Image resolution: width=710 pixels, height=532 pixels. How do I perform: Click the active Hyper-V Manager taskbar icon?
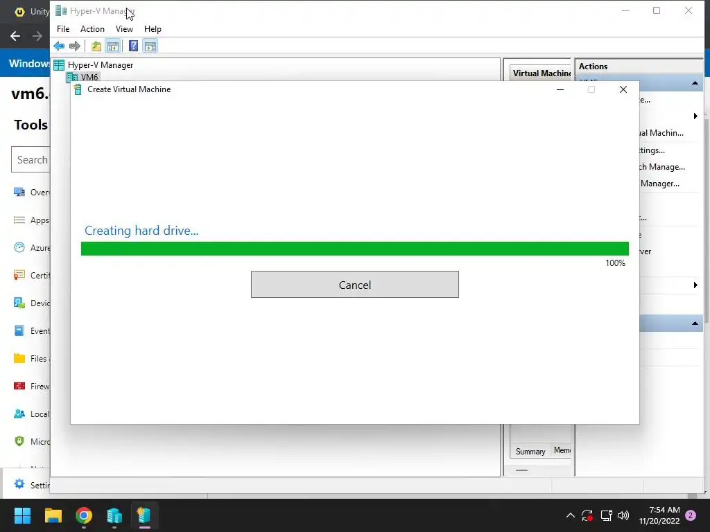(144, 515)
